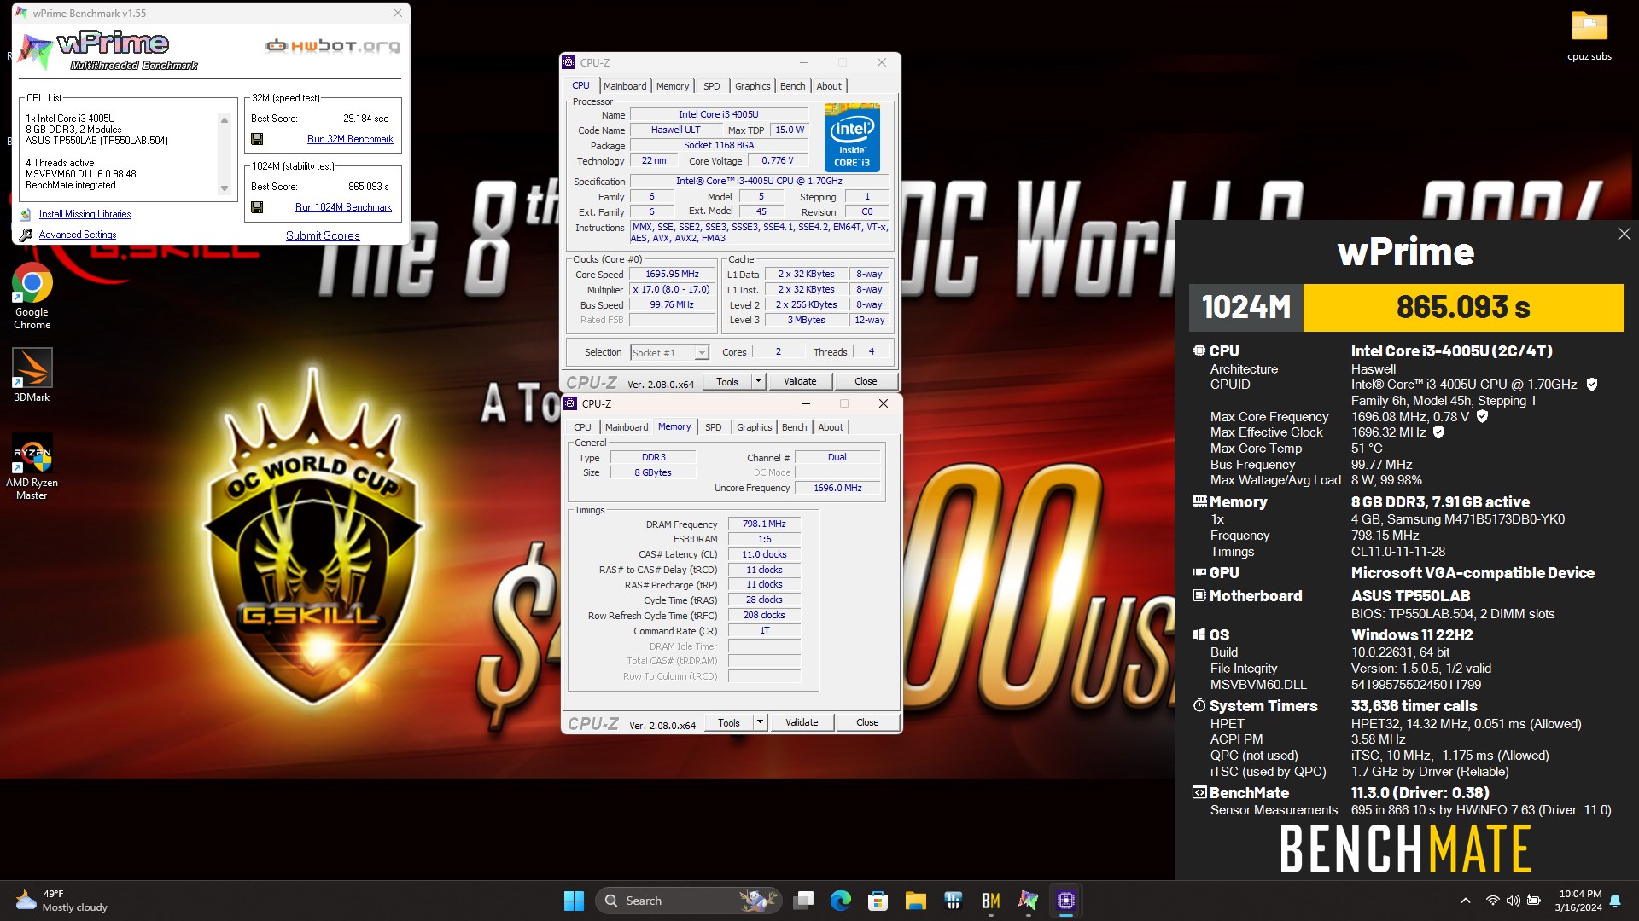Open Tools dropdown arrow in lower CPU-Z
This screenshot has width=1639, height=921.
(x=760, y=722)
